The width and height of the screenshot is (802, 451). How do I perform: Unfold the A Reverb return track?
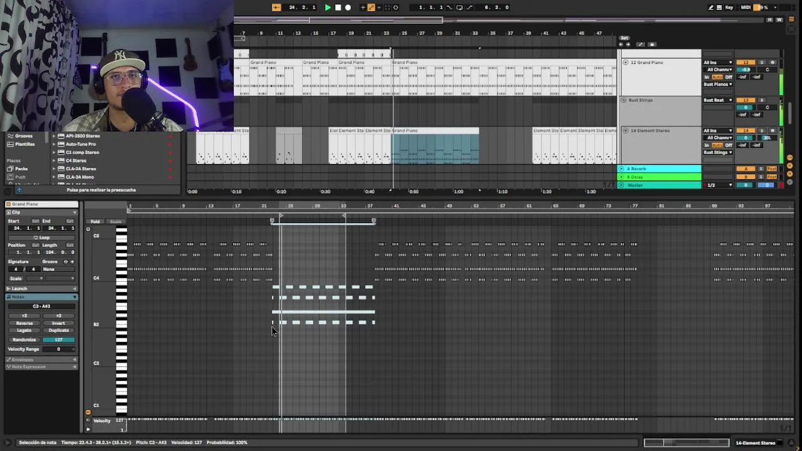(x=621, y=169)
